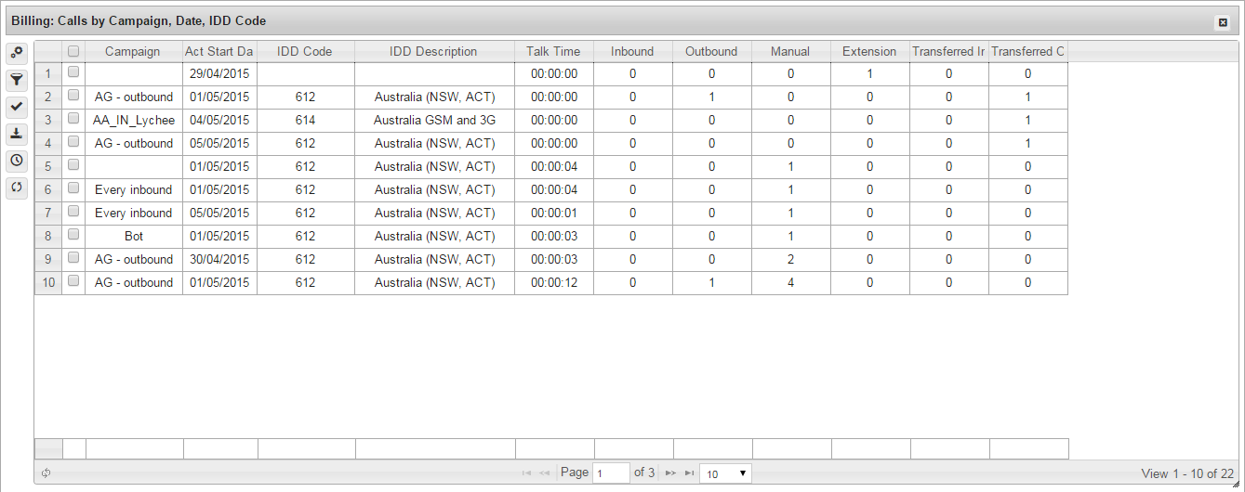Screen dimensions: 1245x492
Task: Click the download export icon
Action: 17,134
